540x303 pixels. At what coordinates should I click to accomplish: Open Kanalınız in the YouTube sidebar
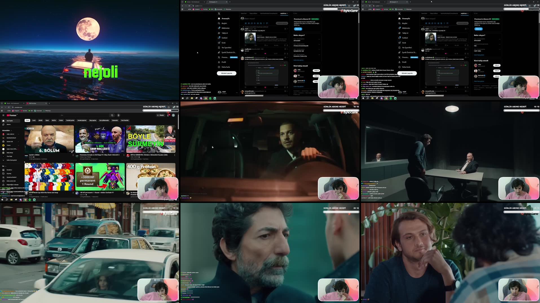pyautogui.click(x=11, y=170)
